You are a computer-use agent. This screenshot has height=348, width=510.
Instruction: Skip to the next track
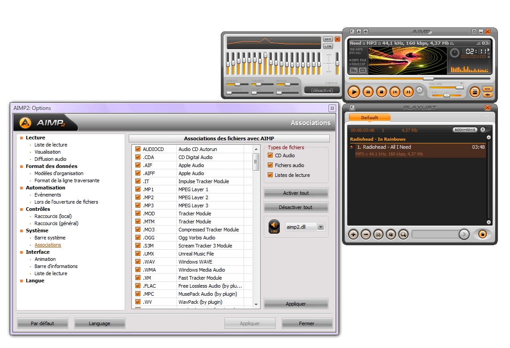[408, 92]
